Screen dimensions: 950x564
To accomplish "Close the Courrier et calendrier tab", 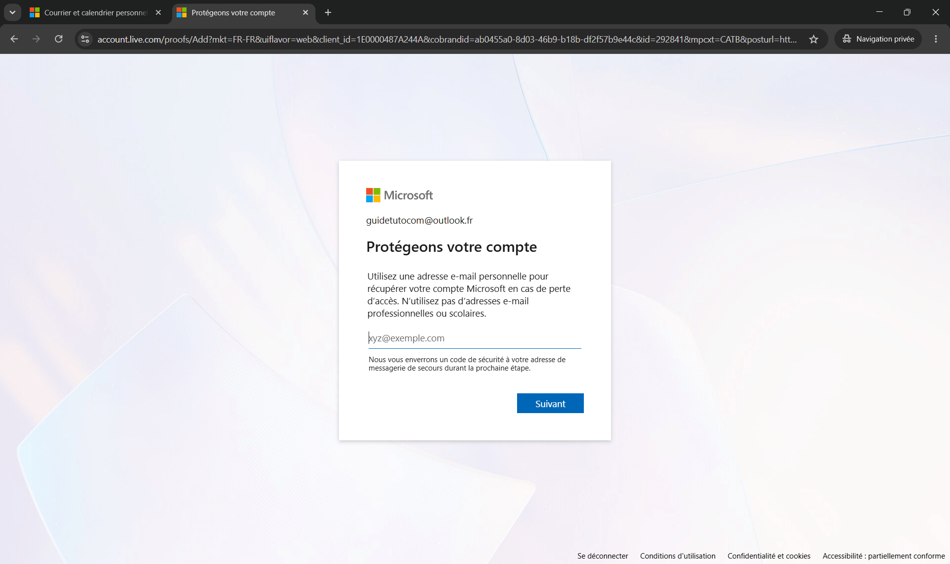I will point(158,12).
